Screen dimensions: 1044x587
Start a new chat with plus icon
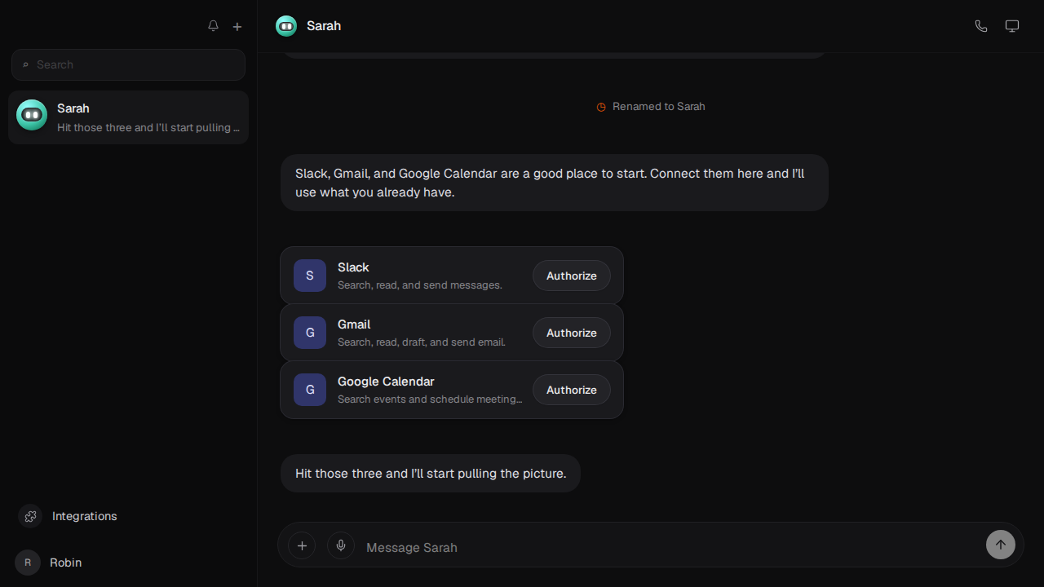237,26
